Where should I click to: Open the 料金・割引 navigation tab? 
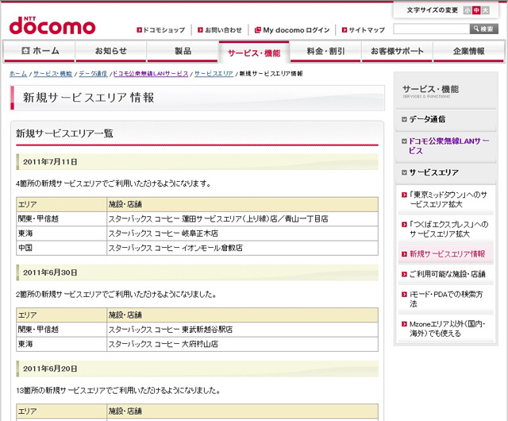point(325,52)
